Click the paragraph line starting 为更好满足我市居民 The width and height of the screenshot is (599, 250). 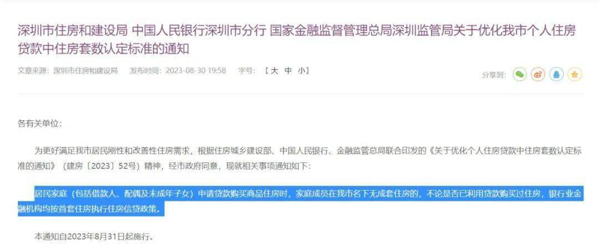coord(308,151)
